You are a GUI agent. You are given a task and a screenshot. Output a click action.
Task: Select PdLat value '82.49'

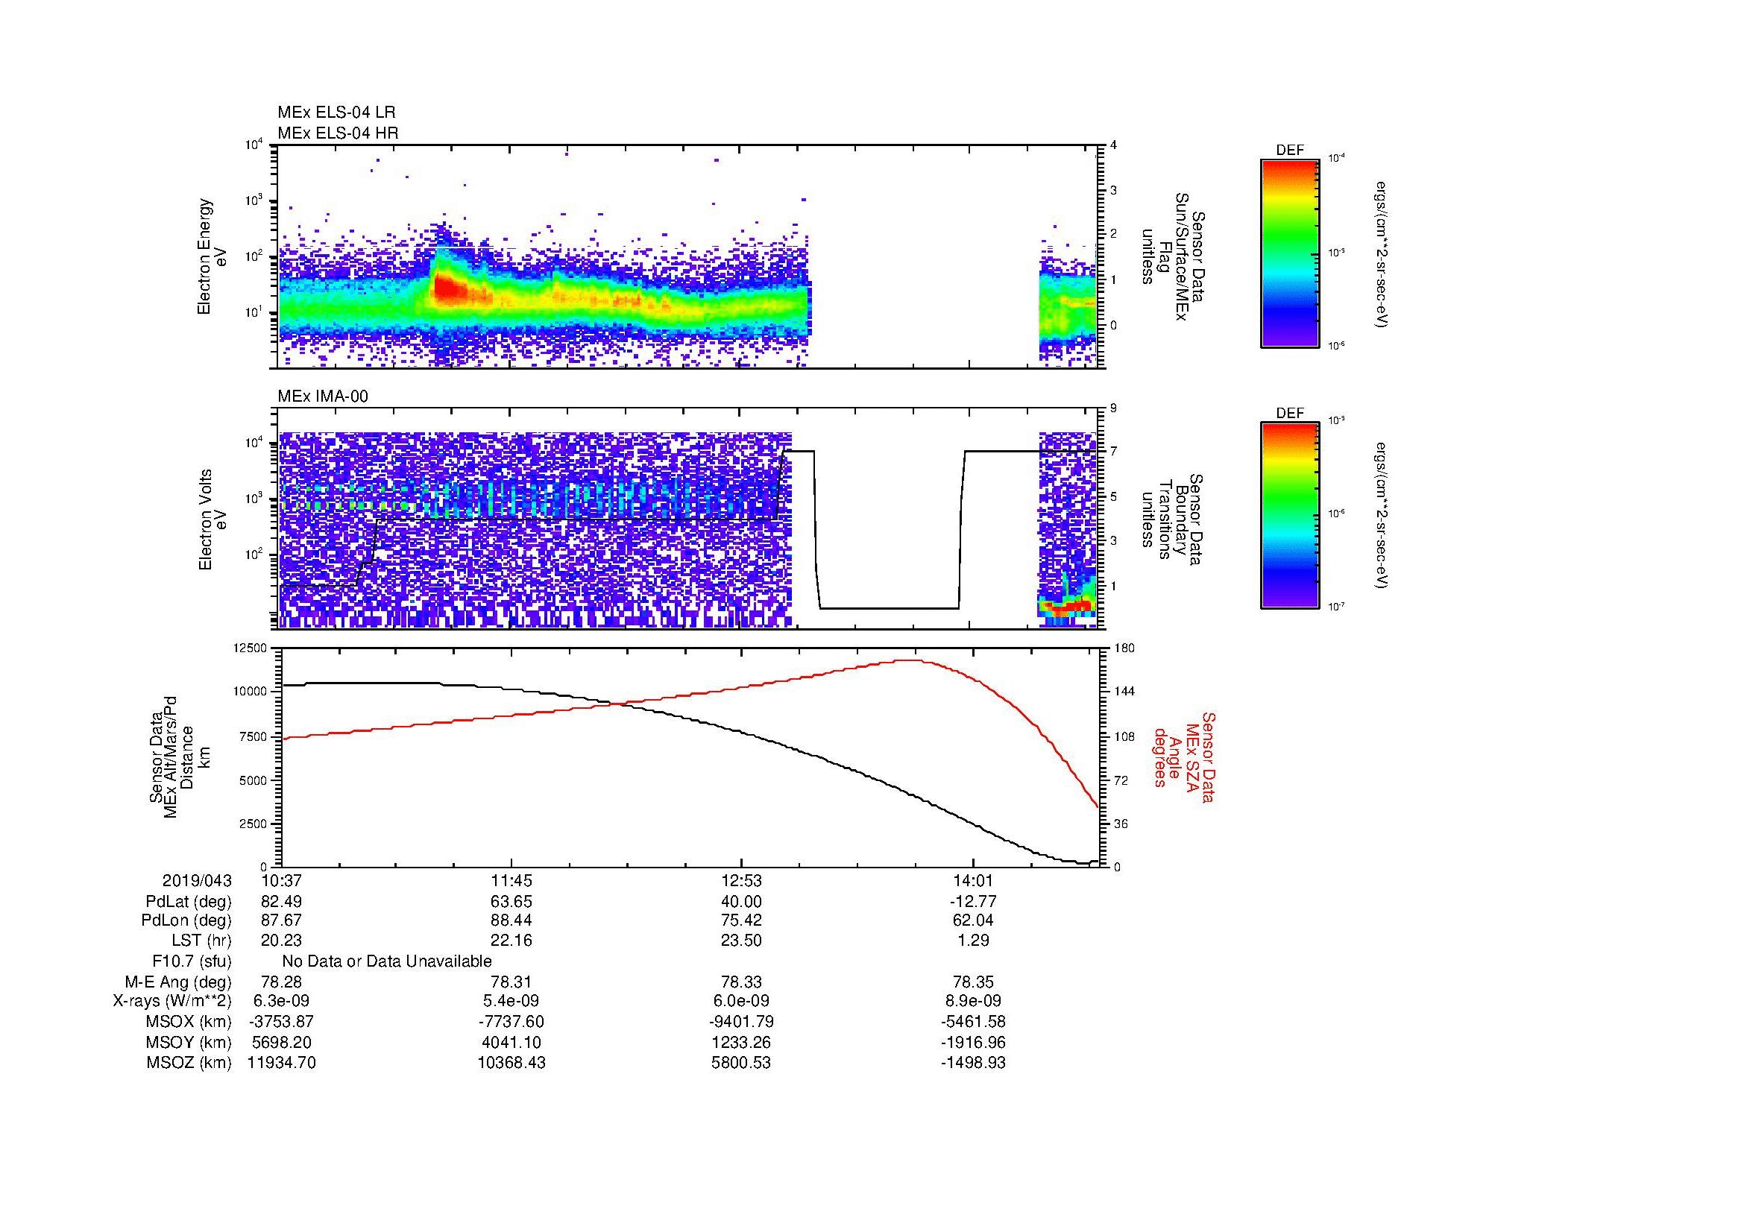point(281,902)
